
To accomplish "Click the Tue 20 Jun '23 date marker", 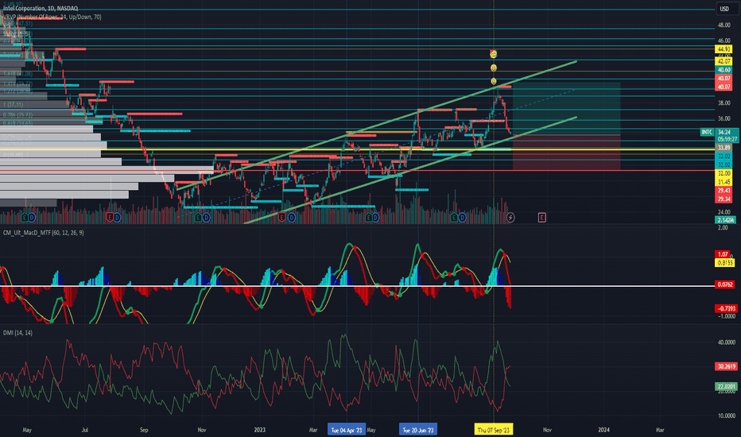I will [x=417, y=430].
